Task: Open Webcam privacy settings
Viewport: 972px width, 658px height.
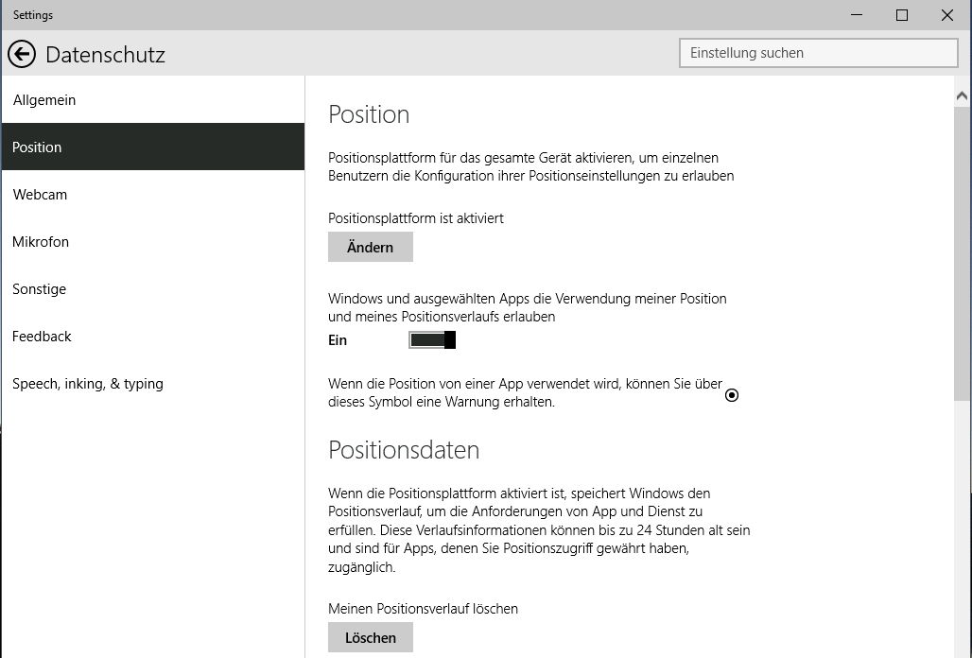Action: tap(40, 195)
